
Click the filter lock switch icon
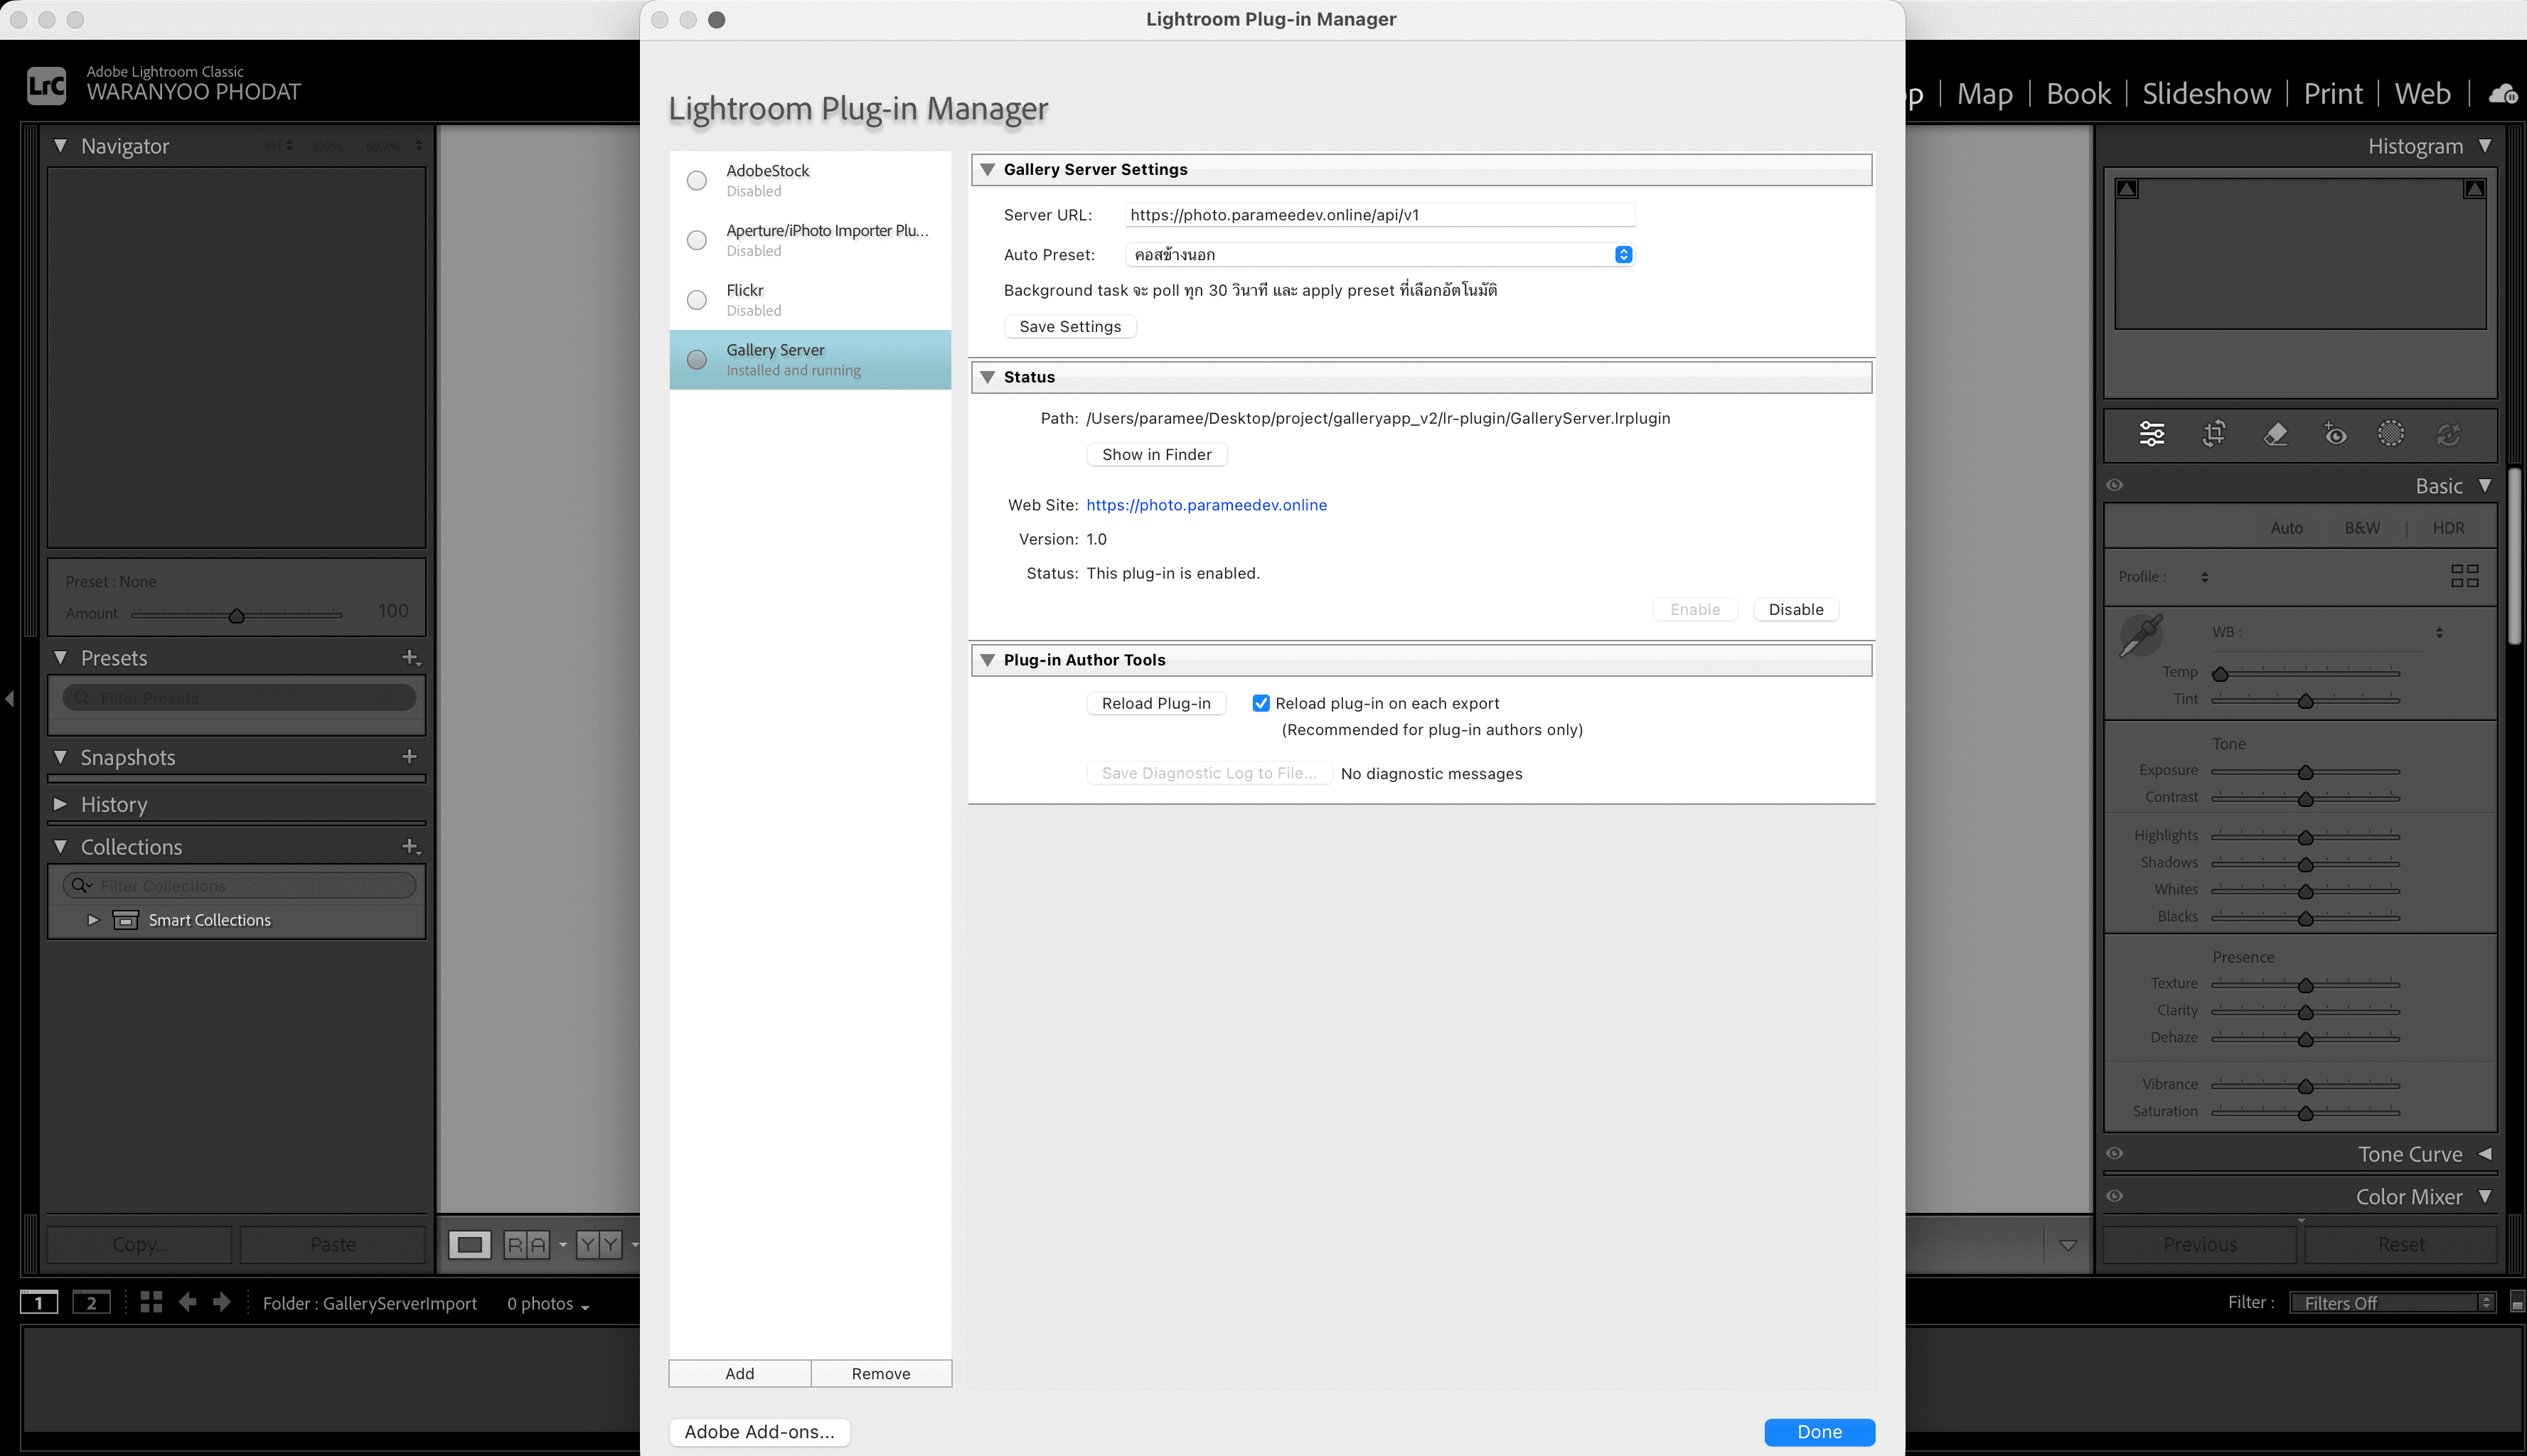coord(2517,1302)
